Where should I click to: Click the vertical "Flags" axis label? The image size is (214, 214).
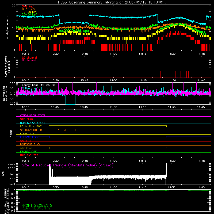(11, 133)
